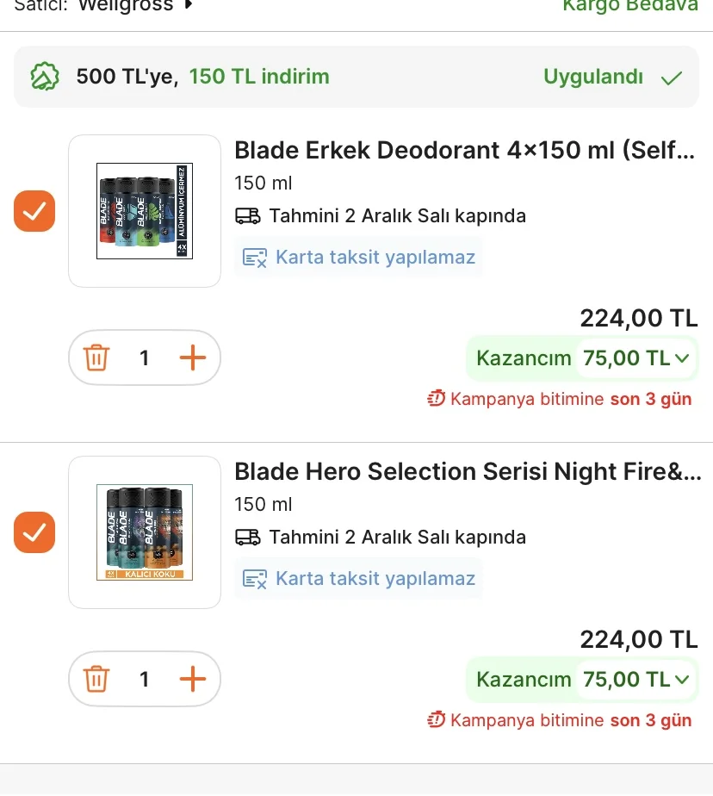Open the Blade Hero Selection Serisi product title
This screenshot has height=796, width=713.
(x=468, y=472)
